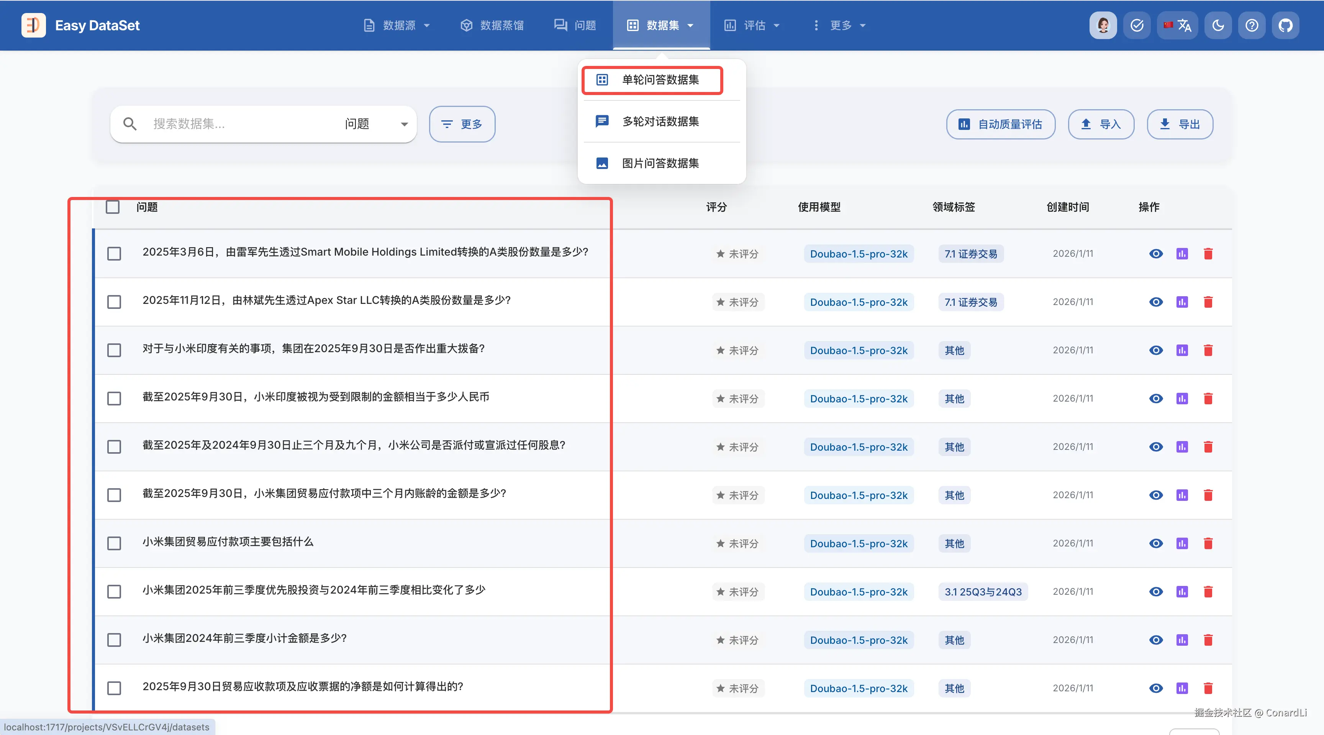Click the GitHub icon in header
This screenshot has height=735, width=1324.
tap(1285, 25)
